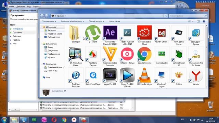This screenshot has width=219, height=123.
Task: Open the ПРОГИ (F:) drive
Action: tap(52, 71)
